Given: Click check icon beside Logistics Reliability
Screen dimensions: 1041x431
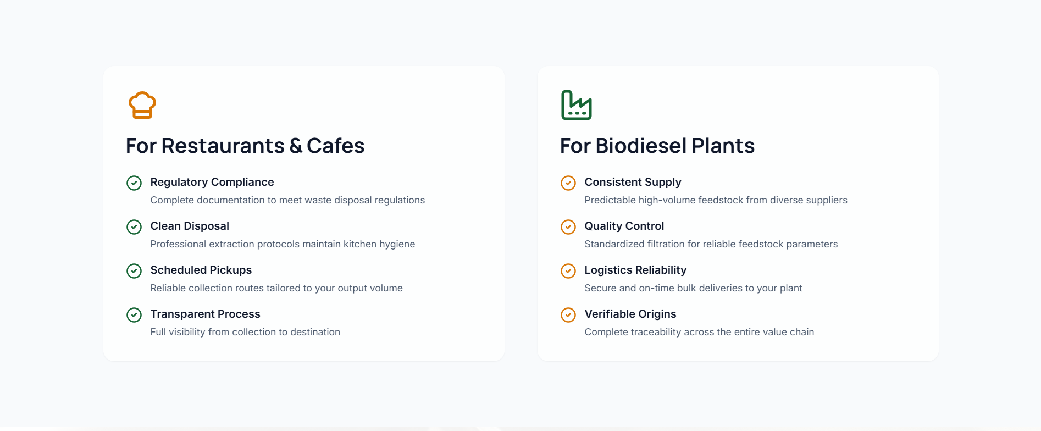Looking at the screenshot, I should pos(568,271).
